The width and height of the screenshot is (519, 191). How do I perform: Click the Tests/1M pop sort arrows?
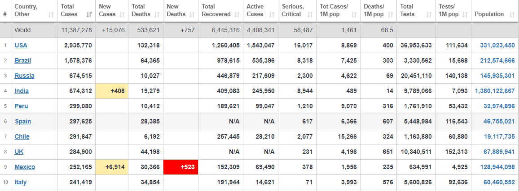coord(465,14)
